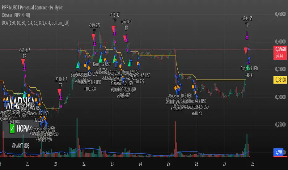
Task: Click the #2всего: 4.5 USD label above +70.722
Action: tap(139, 75)
